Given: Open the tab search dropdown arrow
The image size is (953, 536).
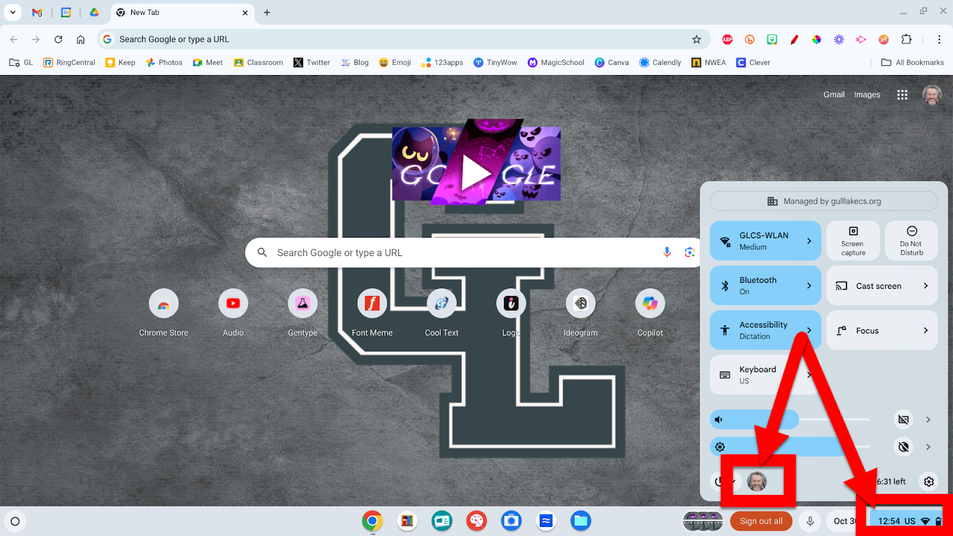Looking at the screenshot, I should coord(13,13).
